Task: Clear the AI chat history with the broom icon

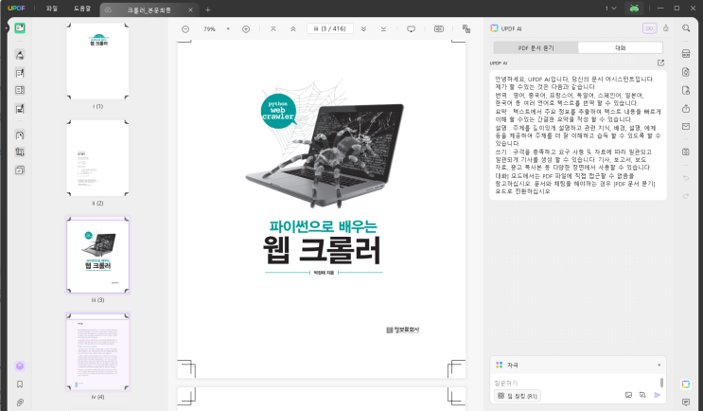Action: (666, 27)
